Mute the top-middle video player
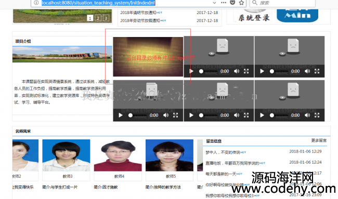 (237, 71)
